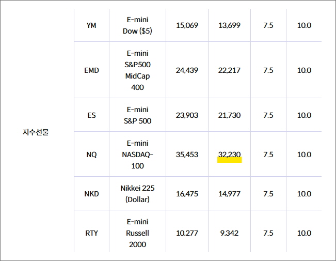Click the E-mini Dow ($5) product name
Viewport: 336px width, 261px height.
(x=137, y=25)
